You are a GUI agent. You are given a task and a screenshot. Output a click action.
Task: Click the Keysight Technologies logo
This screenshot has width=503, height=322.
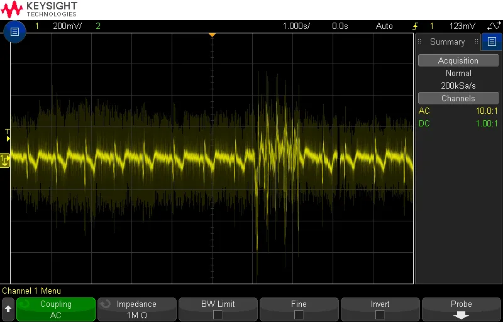pyautogui.click(x=39, y=9)
